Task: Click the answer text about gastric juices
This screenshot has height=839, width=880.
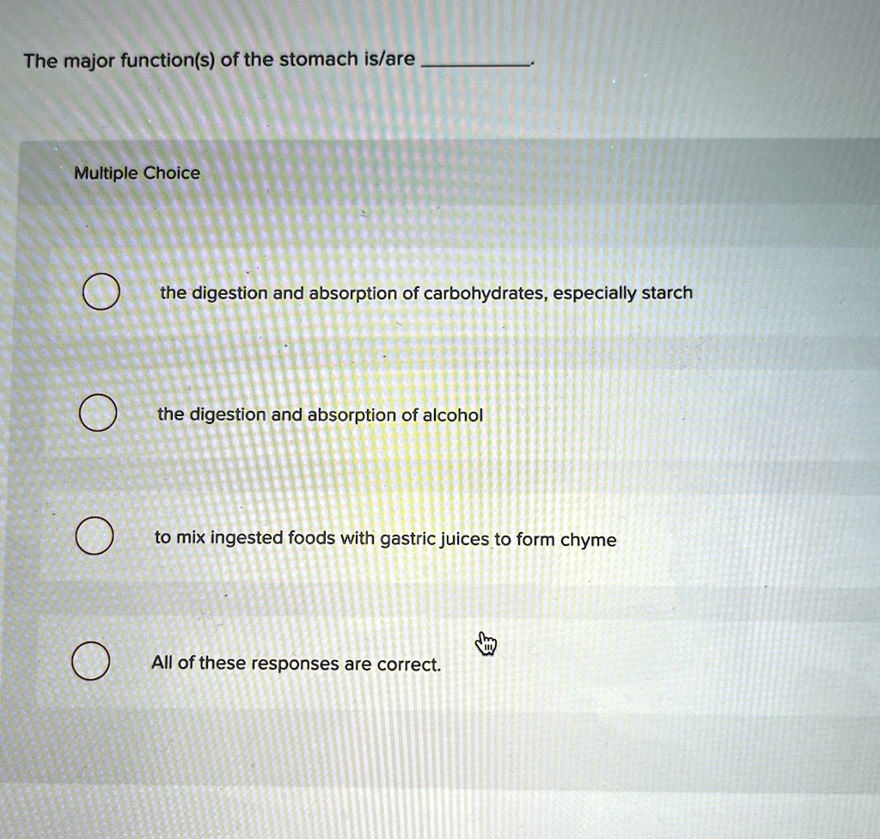Action: tap(385, 539)
